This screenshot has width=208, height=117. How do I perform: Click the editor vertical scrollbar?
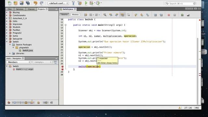click(x=197, y=71)
